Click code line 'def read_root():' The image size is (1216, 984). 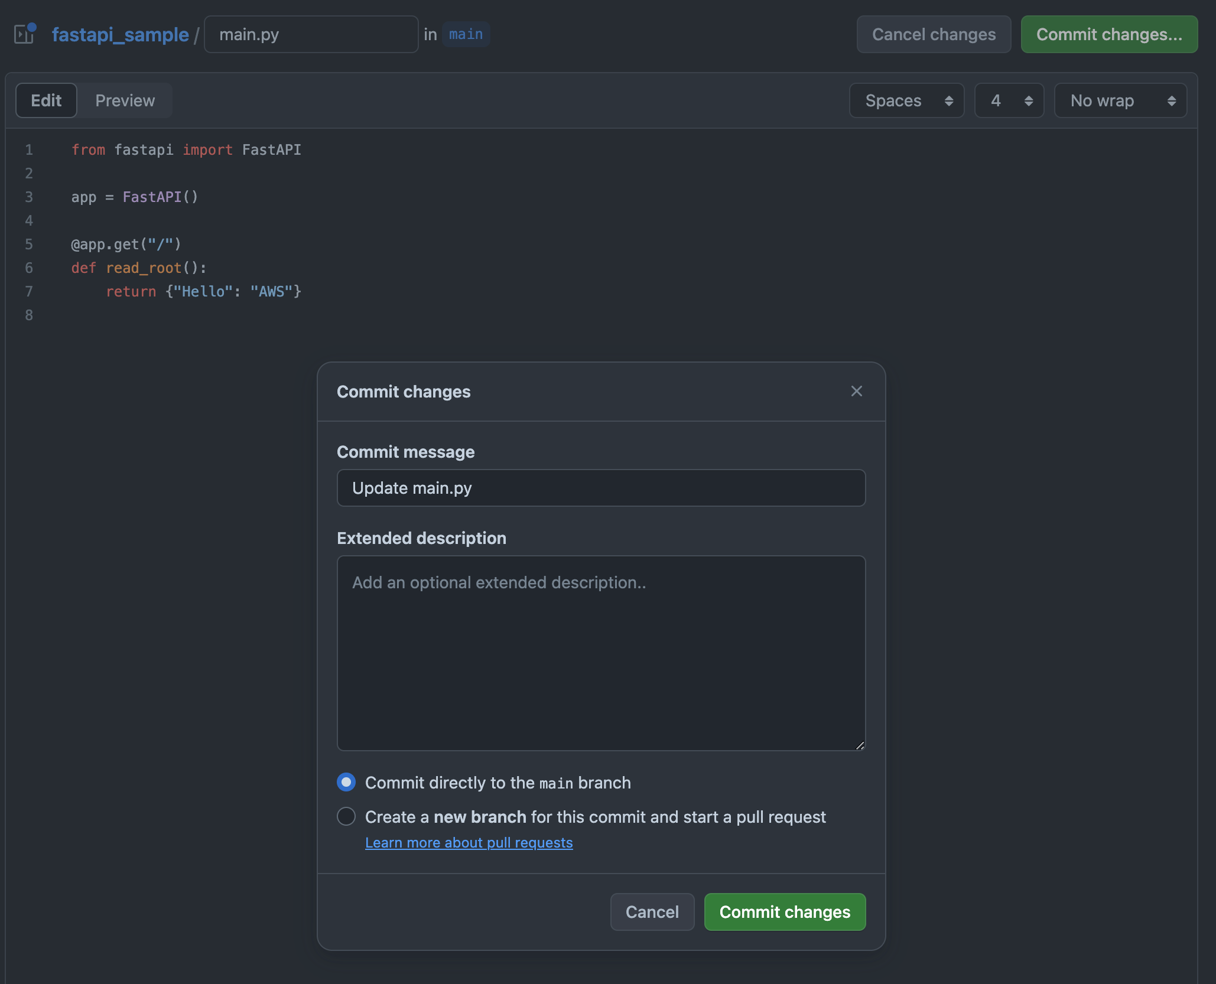pos(139,268)
